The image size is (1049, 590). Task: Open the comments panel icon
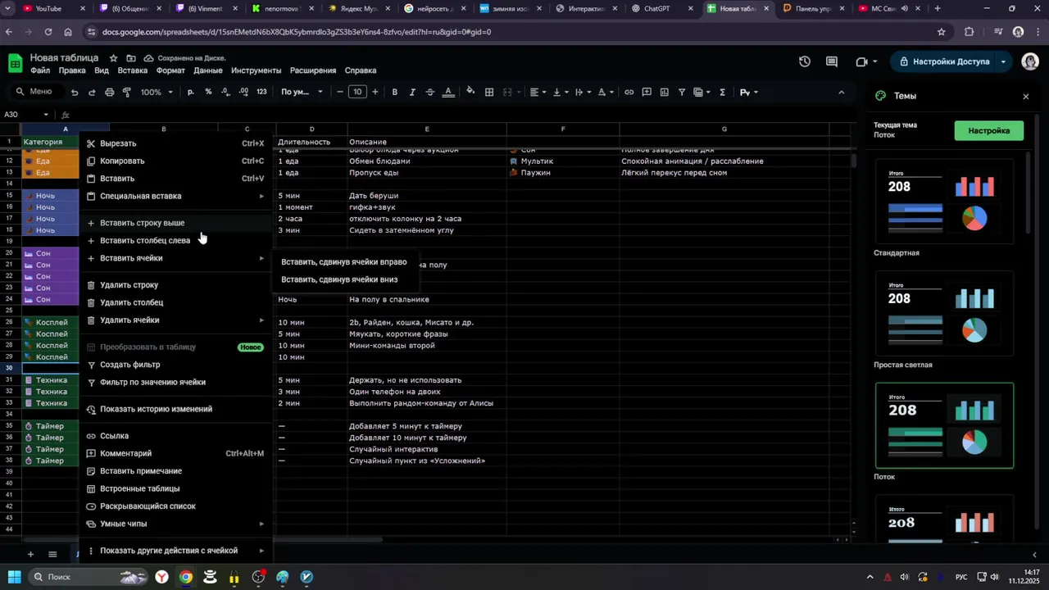[832, 61]
